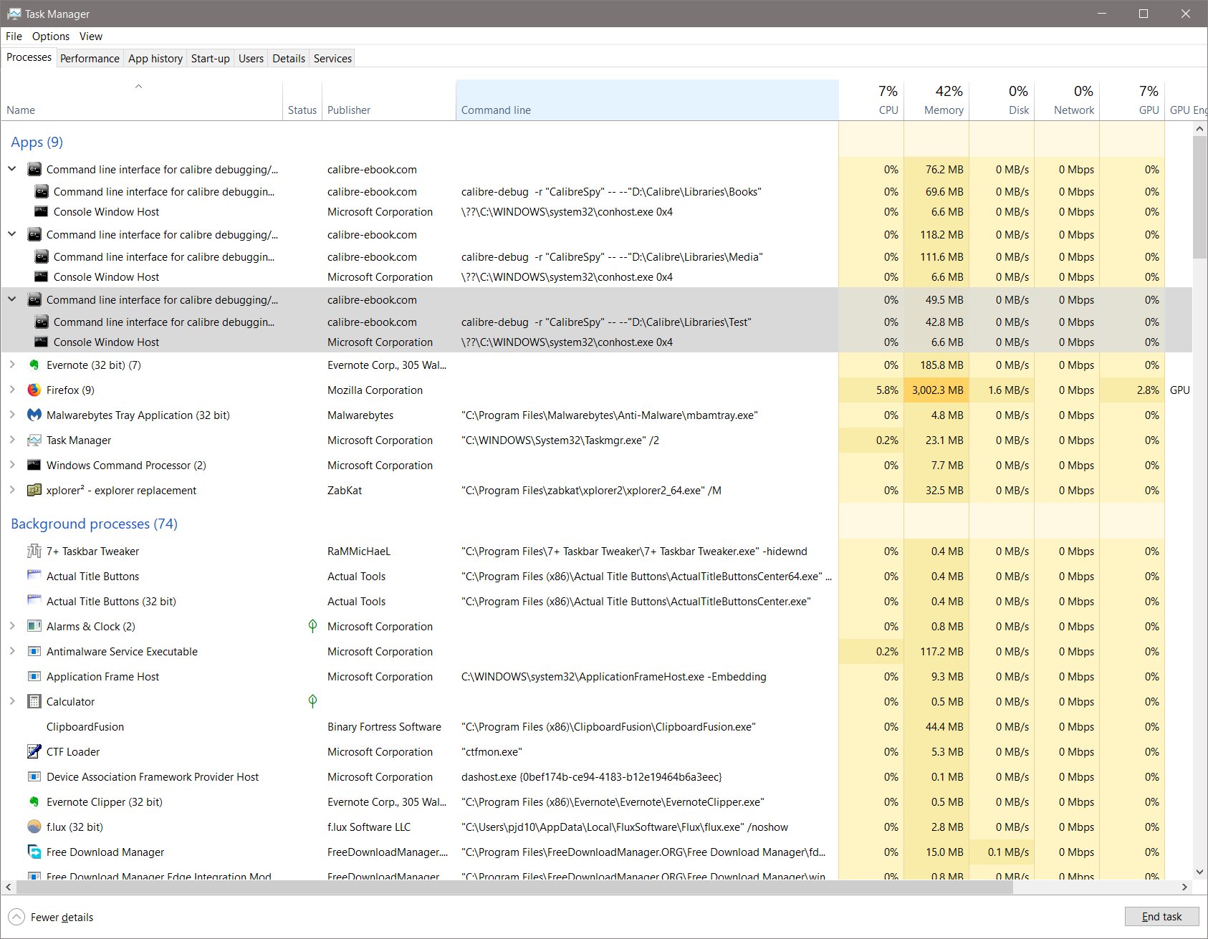
Task: Click the Device Association Framework Provider Host icon
Action: click(34, 777)
